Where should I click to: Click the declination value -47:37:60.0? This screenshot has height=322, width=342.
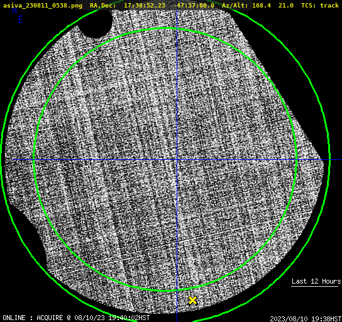pos(194,5)
